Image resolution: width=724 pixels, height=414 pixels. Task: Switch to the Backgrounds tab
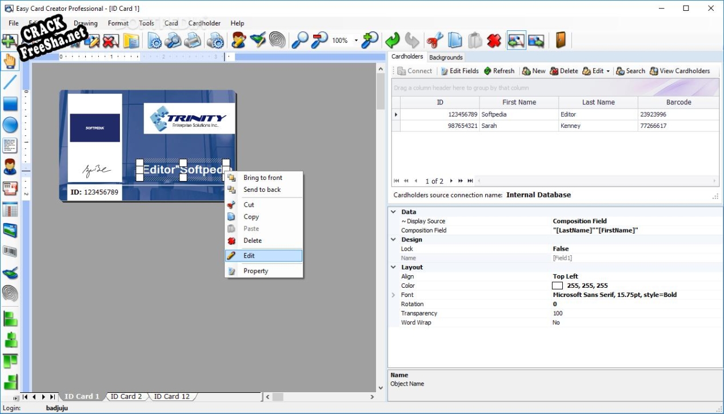pos(446,57)
